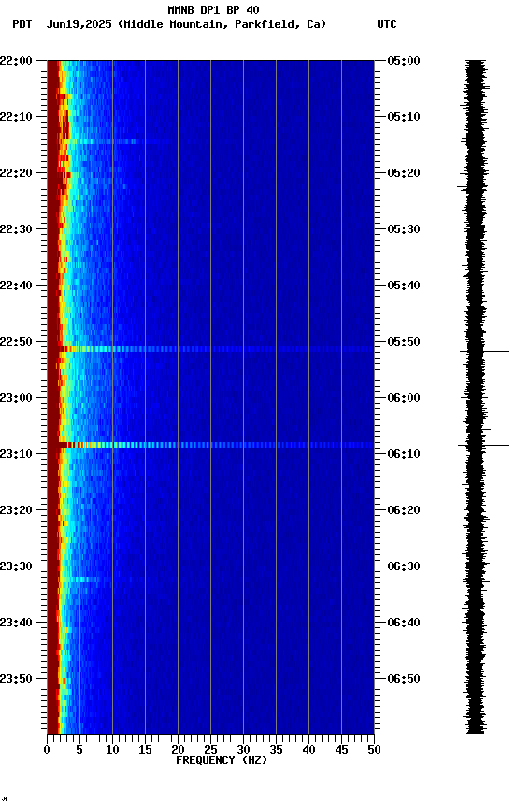Click the 23:10 PDT time label
Screen dimensions: 516x809
[x=16, y=454]
